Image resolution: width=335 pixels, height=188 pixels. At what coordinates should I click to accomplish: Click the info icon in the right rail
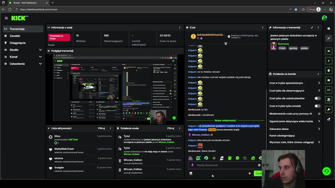(x=329, y=28)
